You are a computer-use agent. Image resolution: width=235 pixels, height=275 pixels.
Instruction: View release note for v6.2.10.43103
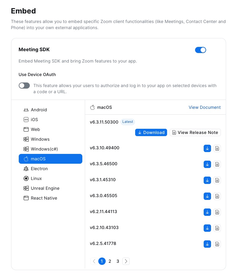[217, 228]
